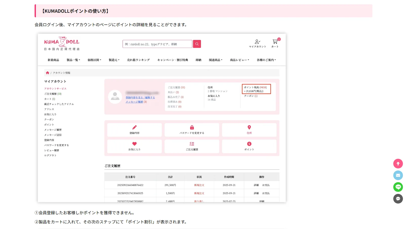Image resolution: width=407 pixels, height=229 pixels.
Task: Click 詳細 in the 291,500円 order row
Action: click(256, 185)
